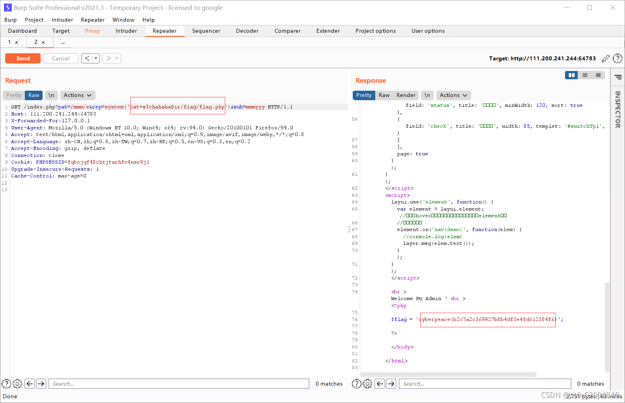625x403 pixels.
Task: Expand Response Actions dropdown
Action: coord(454,95)
